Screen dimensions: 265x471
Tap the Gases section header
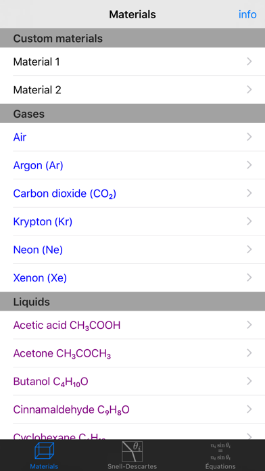pos(132,114)
